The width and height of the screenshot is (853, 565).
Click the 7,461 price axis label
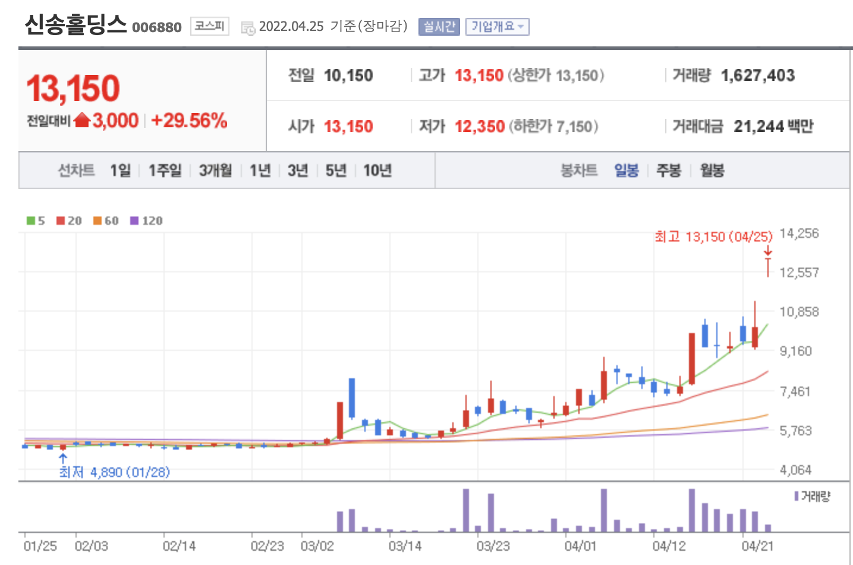click(795, 391)
